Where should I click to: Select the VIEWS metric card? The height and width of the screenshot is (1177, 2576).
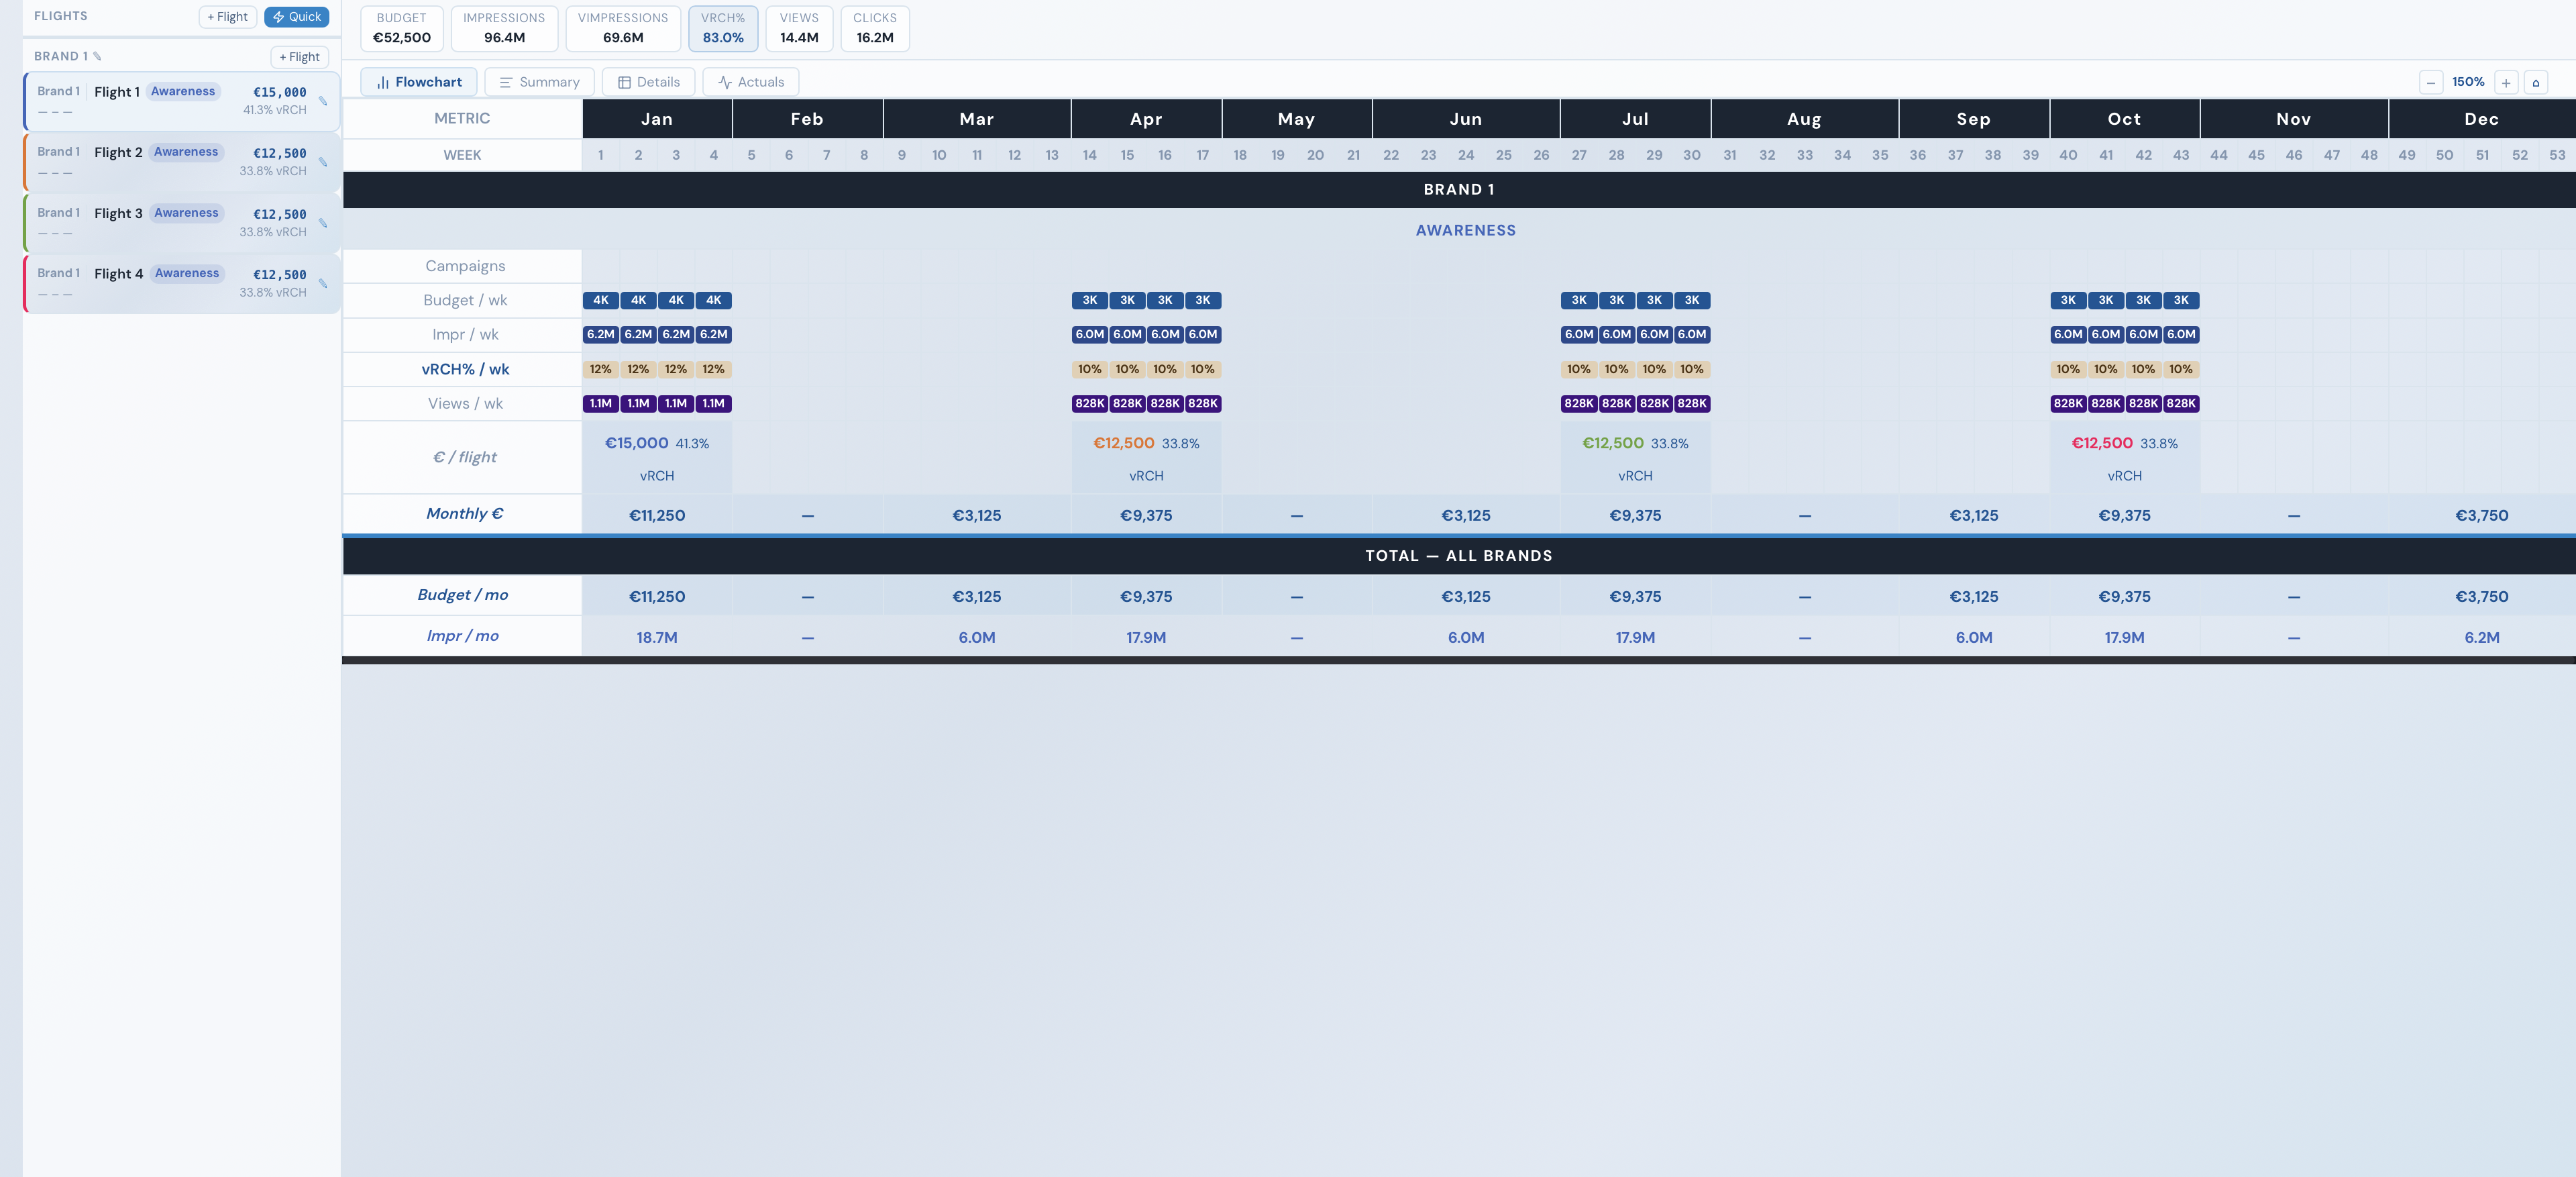coord(799,28)
